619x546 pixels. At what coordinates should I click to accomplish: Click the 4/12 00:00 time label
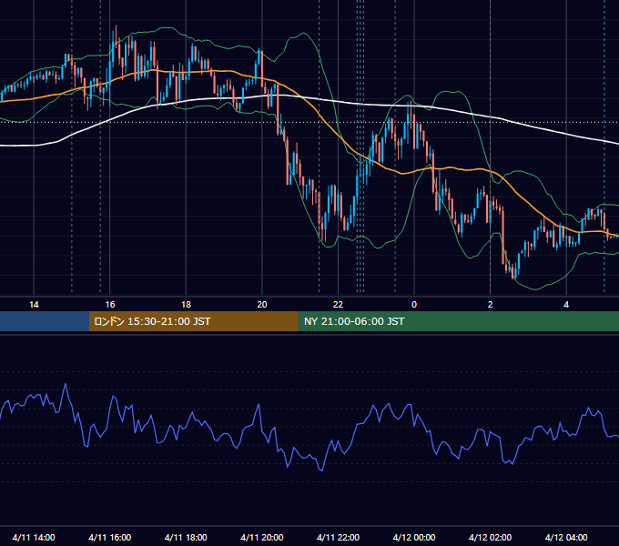click(x=414, y=537)
